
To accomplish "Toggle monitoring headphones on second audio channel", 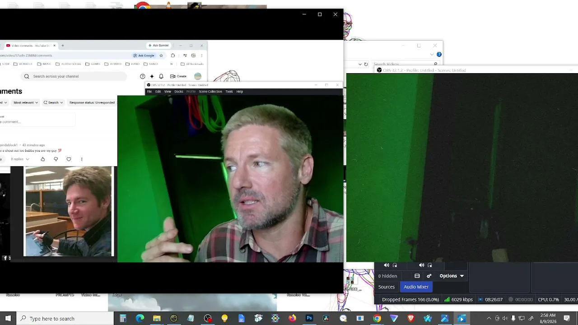I will (x=430, y=265).
